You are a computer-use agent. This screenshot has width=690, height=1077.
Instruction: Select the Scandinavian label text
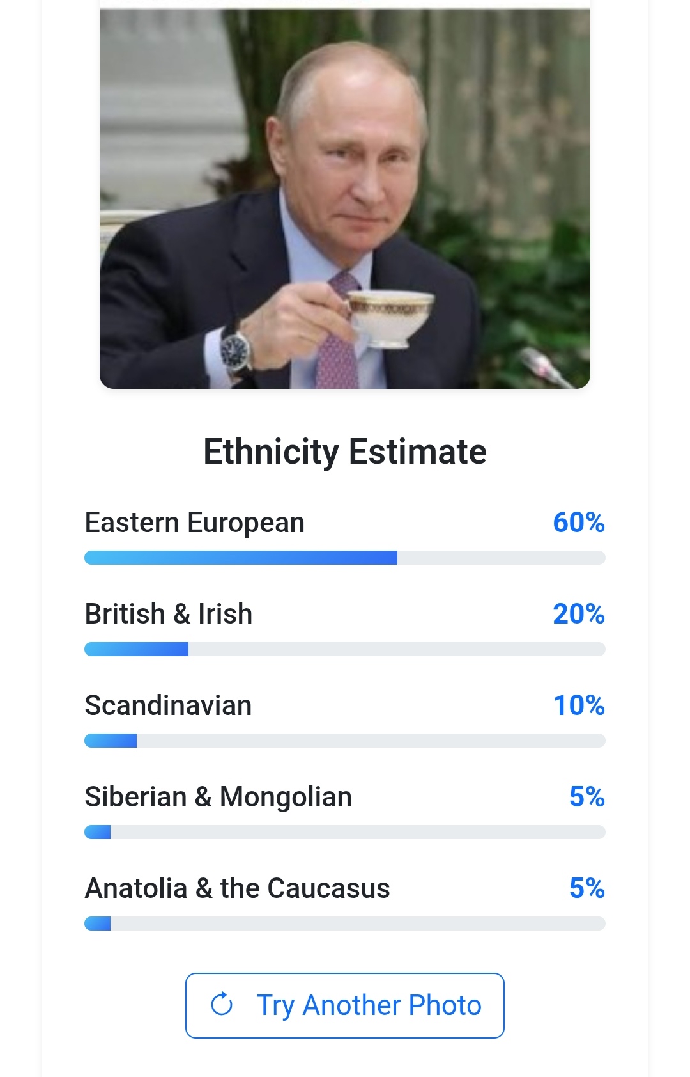coord(169,705)
